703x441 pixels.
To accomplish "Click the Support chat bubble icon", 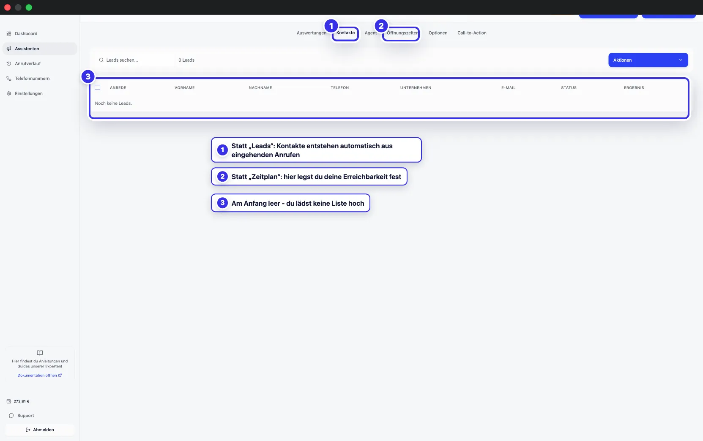I will pos(11,416).
